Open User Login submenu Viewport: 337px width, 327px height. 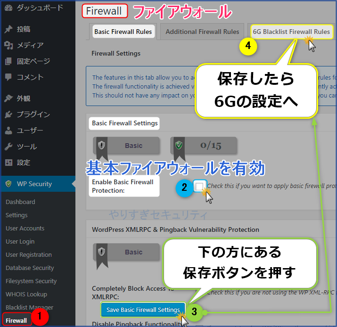[20, 242]
